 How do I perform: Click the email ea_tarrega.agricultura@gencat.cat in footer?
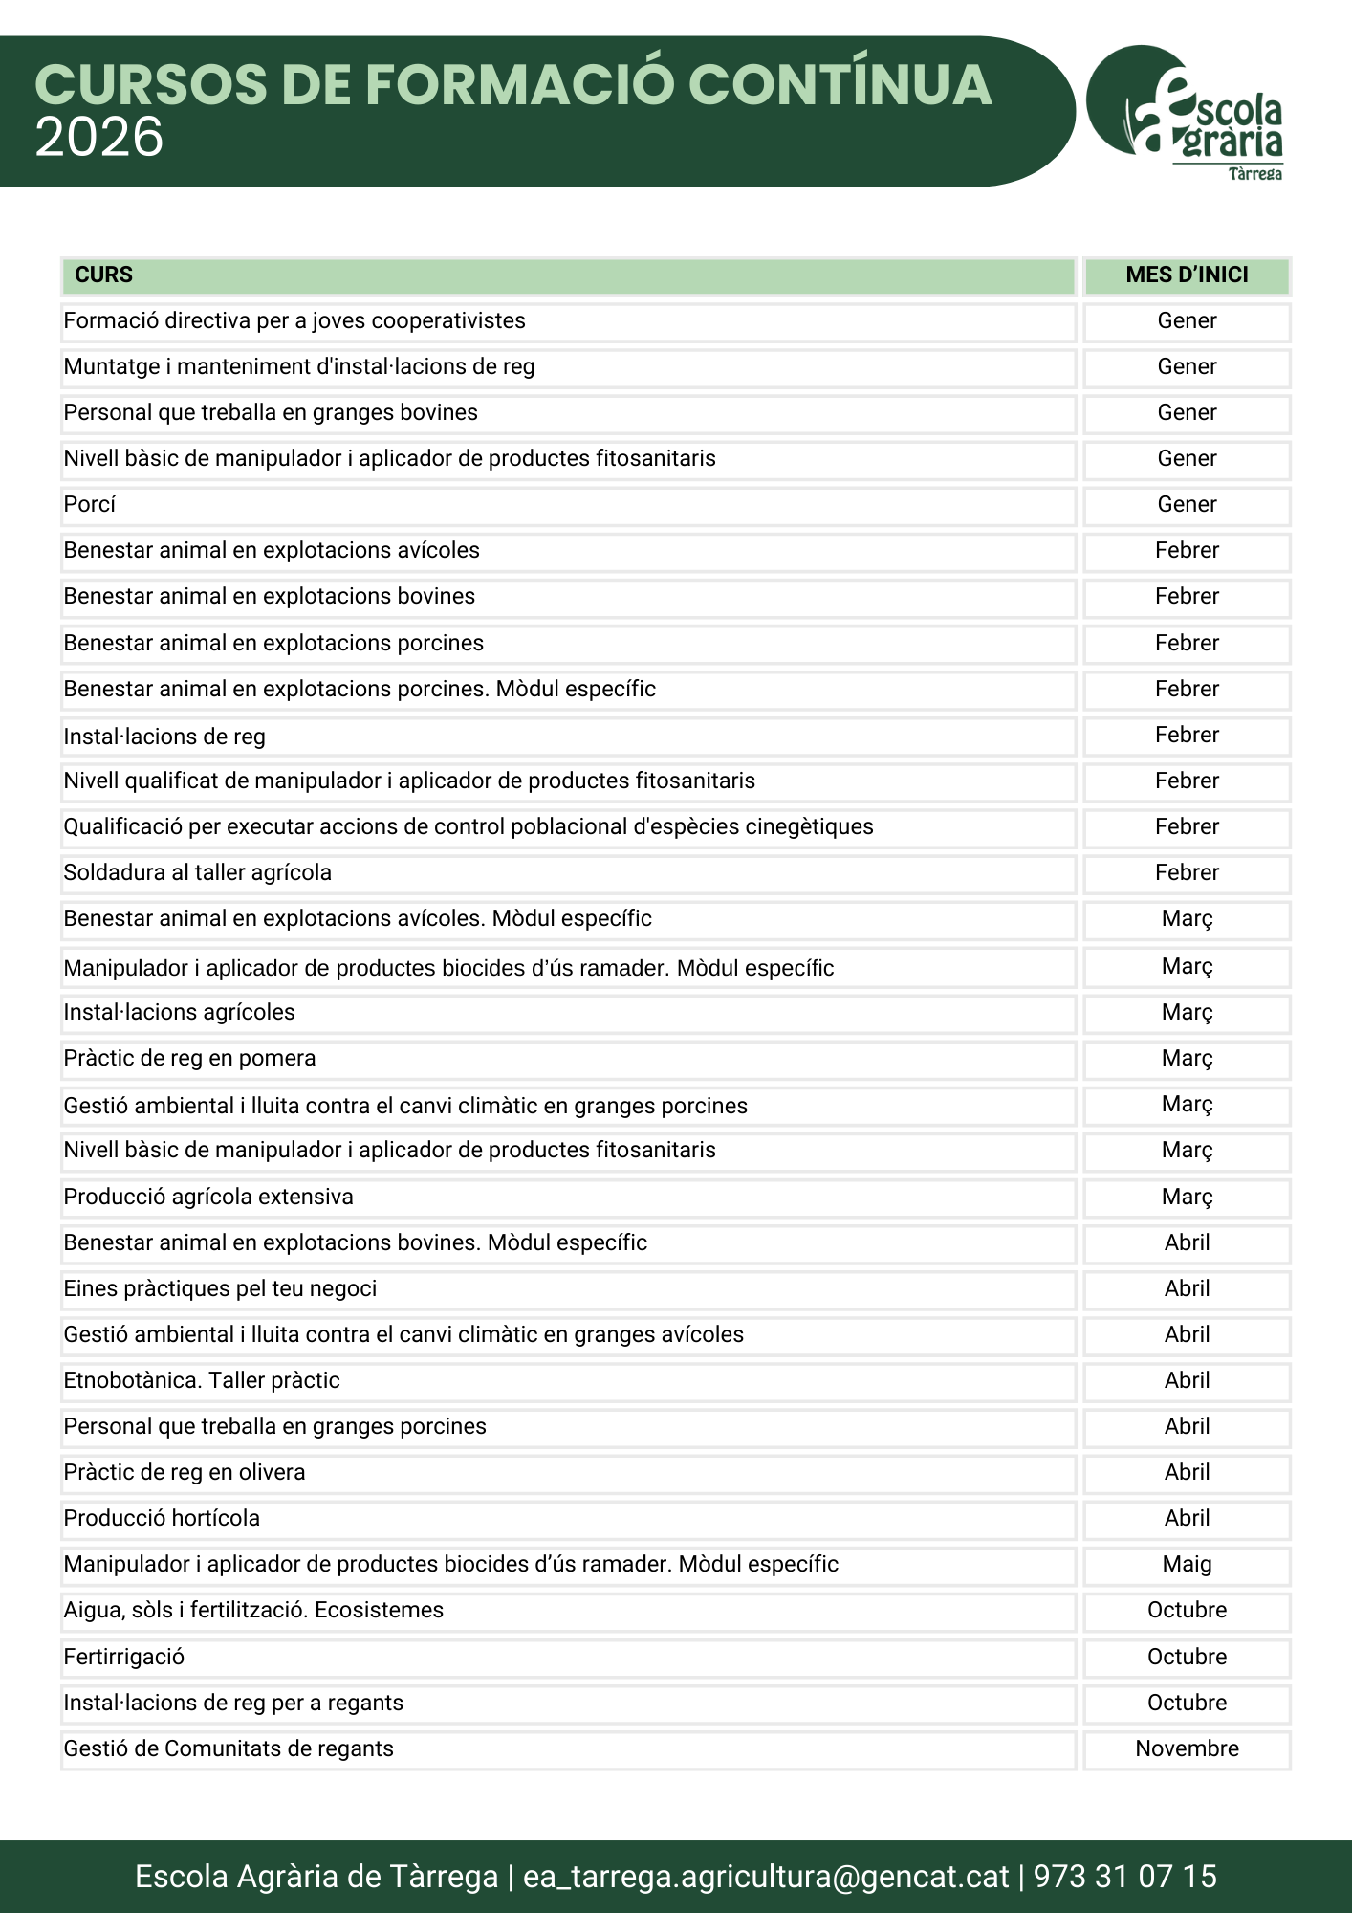[766, 1876]
